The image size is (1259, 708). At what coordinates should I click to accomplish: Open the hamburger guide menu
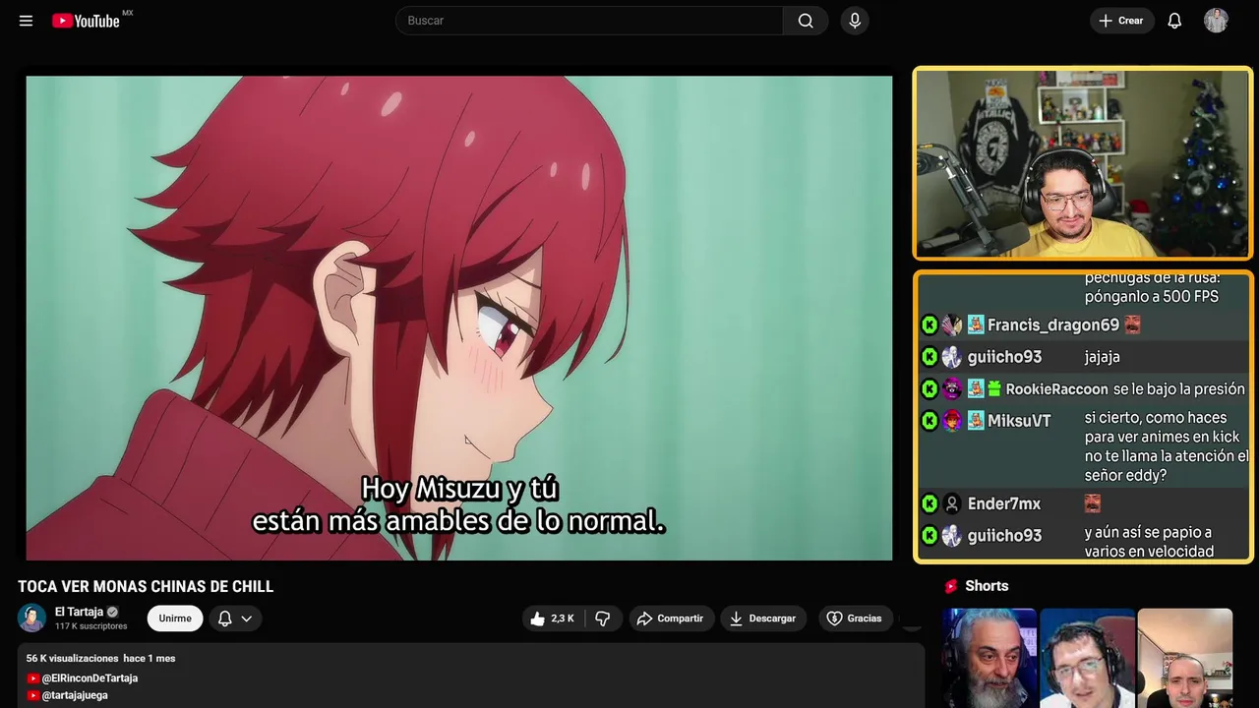point(26,21)
